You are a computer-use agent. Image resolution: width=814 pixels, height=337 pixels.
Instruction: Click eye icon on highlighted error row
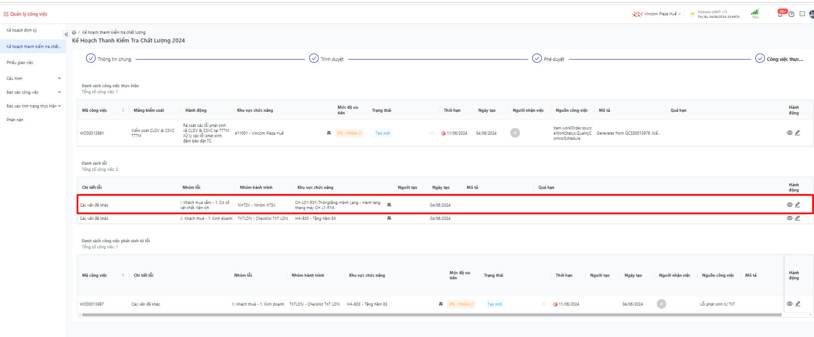pyautogui.click(x=789, y=205)
